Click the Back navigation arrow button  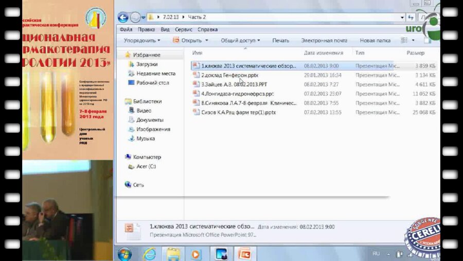[x=123, y=17]
